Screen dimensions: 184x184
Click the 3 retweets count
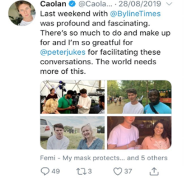click(x=90, y=171)
